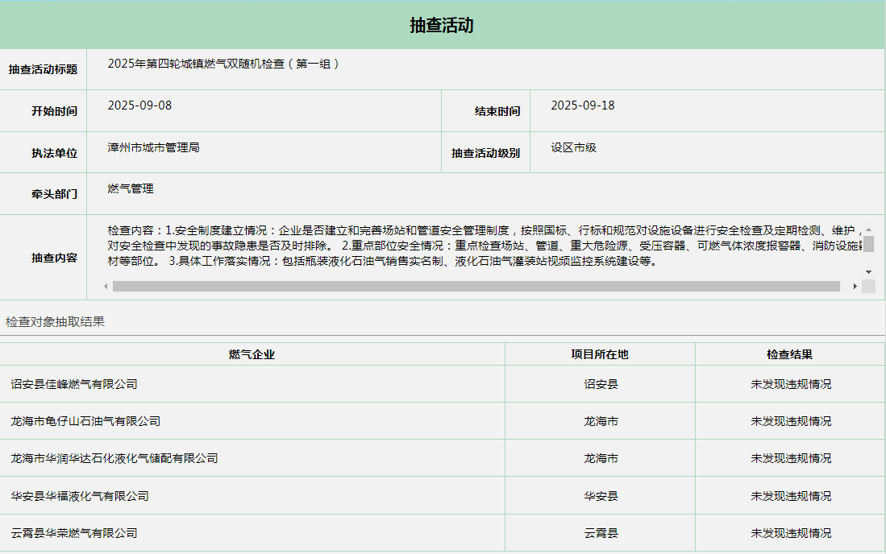Click the down scroll arrow in inspection content

coord(868,272)
